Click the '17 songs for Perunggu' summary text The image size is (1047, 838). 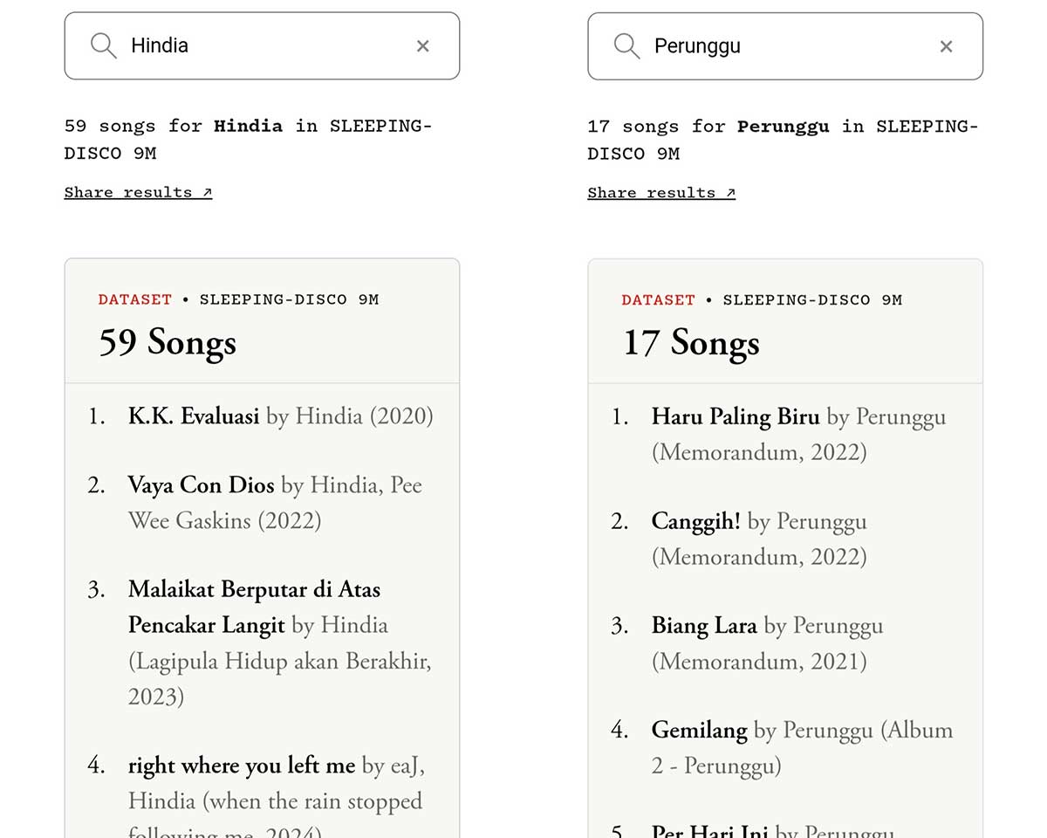(784, 140)
